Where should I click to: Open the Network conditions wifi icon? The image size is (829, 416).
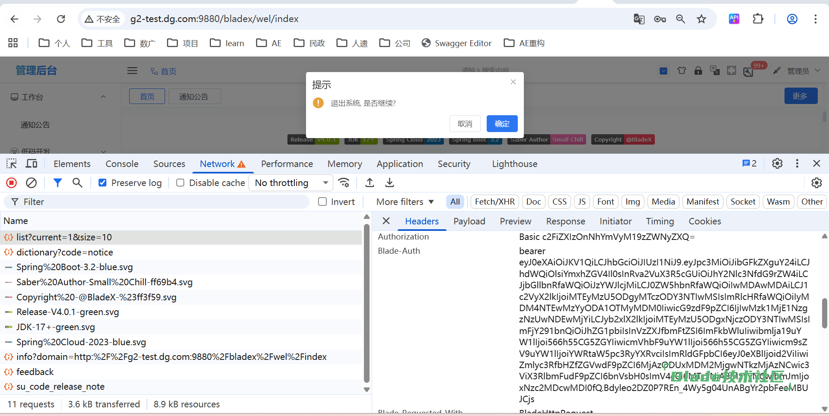tap(344, 183)
